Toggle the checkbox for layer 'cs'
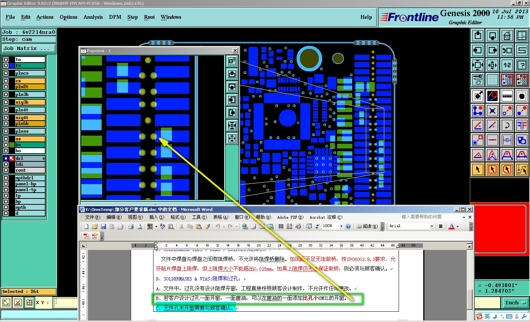The width and height of the screenshot is (530, 322). pos(6,81)
